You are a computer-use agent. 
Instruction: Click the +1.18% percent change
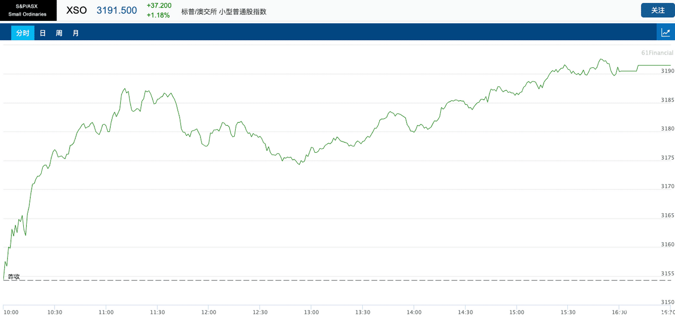point(158,15)
